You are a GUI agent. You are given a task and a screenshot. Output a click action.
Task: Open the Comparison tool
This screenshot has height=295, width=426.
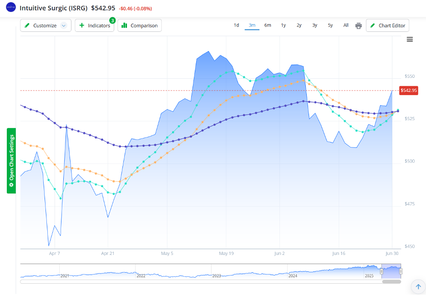click(140, 25)
